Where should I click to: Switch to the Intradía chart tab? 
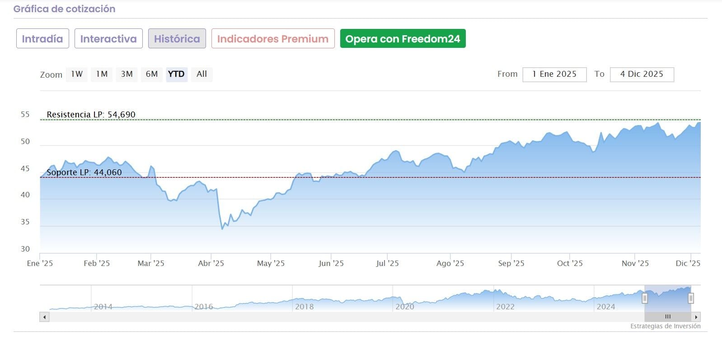[42, 39]
